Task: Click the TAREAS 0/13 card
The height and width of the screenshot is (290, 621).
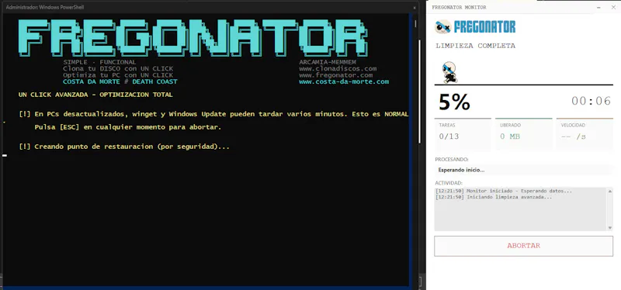Action: pyautogui.click(x=463, y=134)
